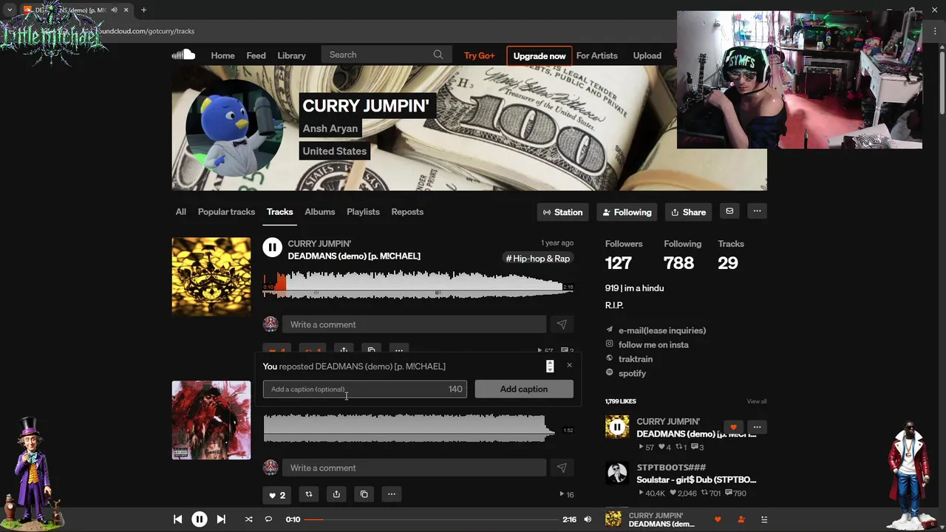The width and height of the screenshot is (946, 532).
Task: Open the spotify link
Action: coord(632,373)
